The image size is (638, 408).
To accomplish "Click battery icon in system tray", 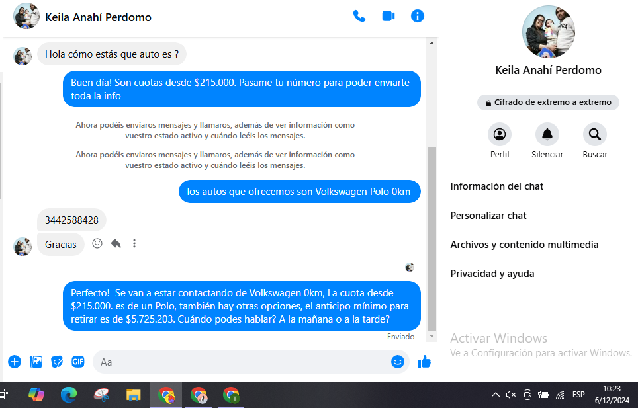I will point(543,395).
